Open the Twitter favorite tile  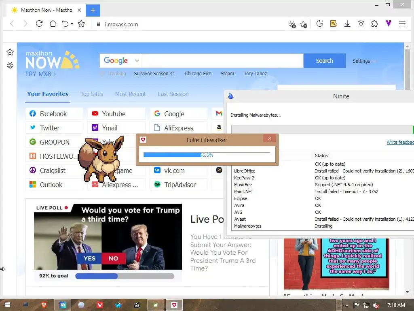pos(54,128)
